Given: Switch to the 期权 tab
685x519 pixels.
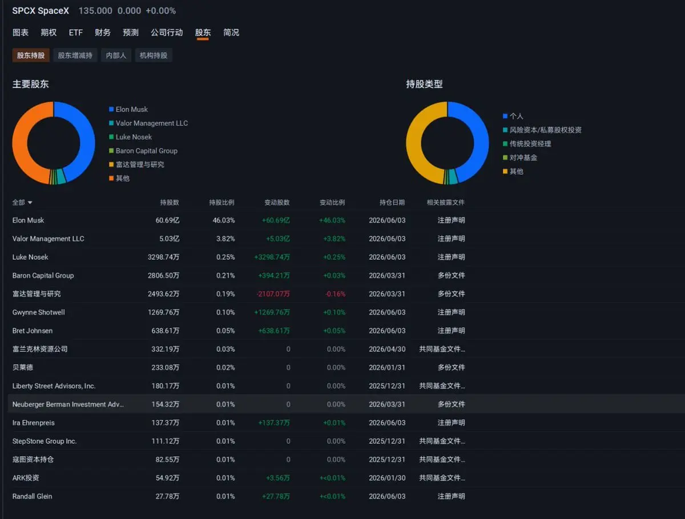Looking at the screenshot, I should point(49,33).
